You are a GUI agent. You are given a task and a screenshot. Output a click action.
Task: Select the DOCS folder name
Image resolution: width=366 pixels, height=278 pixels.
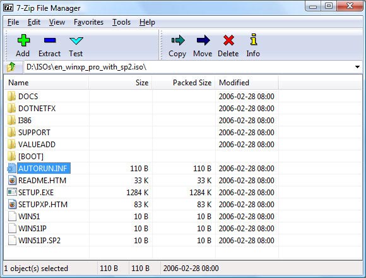coord(28,96)
